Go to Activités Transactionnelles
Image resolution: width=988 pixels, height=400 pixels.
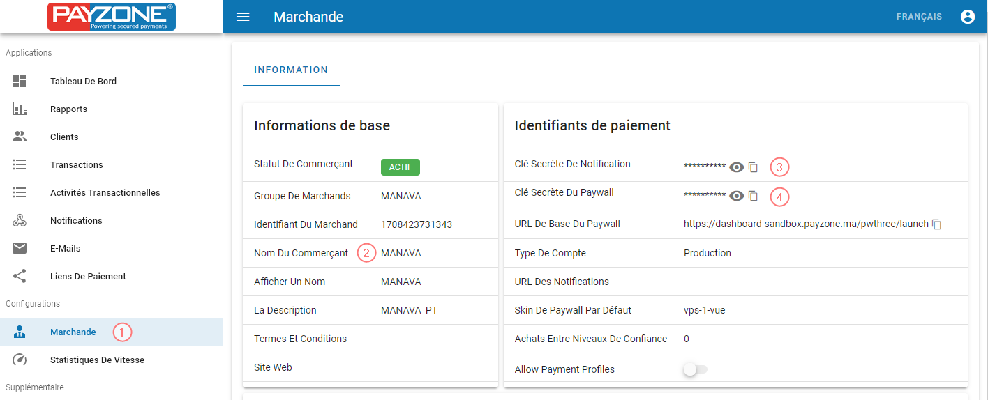click(x=105, y=192)
